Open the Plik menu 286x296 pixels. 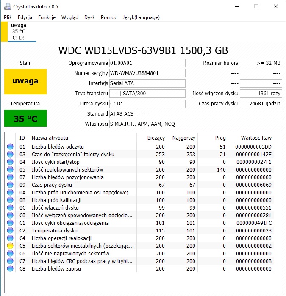[8, 17]
